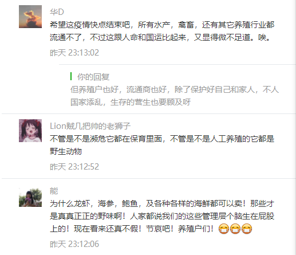Open the Lion贼几把帅的老狮子 username
The width and height of the screenshot is (296, 255).
(x=90, y=126)
